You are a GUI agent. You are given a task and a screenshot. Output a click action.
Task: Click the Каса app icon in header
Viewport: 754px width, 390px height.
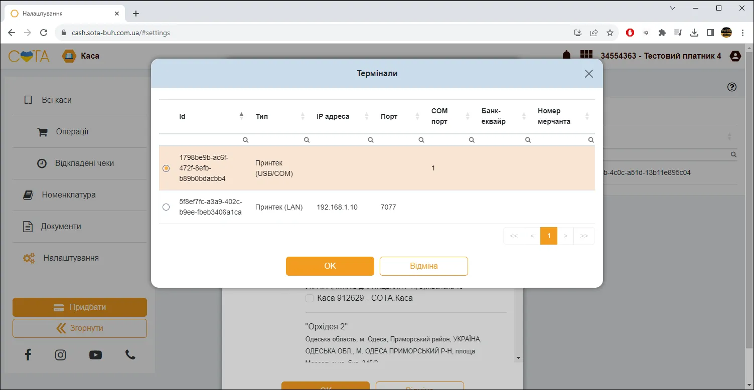pyautogui.click(x=69, y=56)
